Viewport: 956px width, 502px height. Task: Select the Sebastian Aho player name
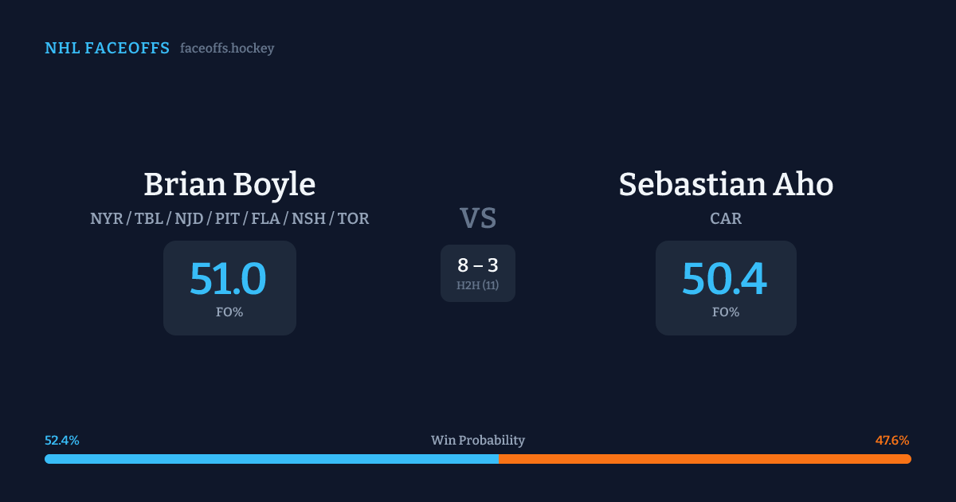click(726, 185)
